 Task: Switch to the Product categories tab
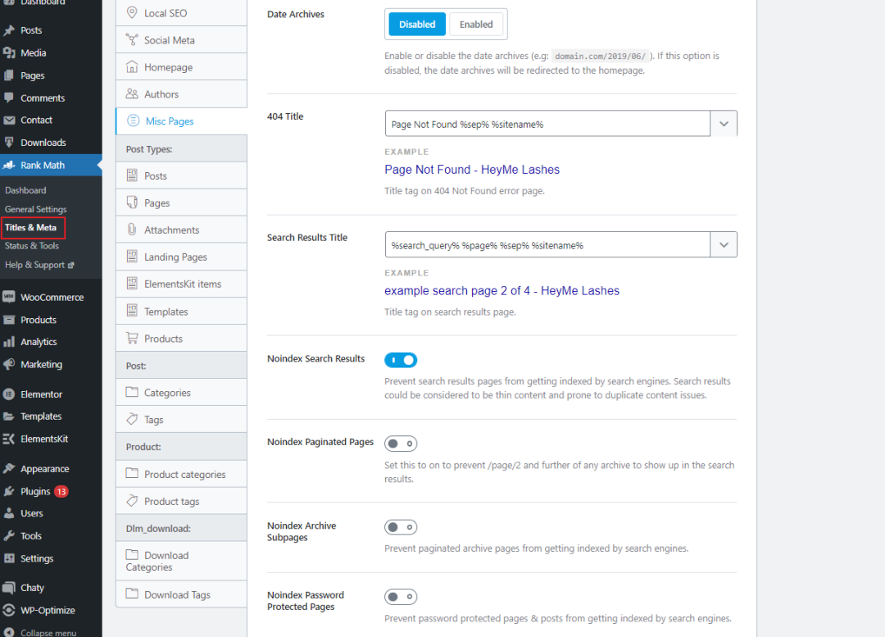click(184, 475)
